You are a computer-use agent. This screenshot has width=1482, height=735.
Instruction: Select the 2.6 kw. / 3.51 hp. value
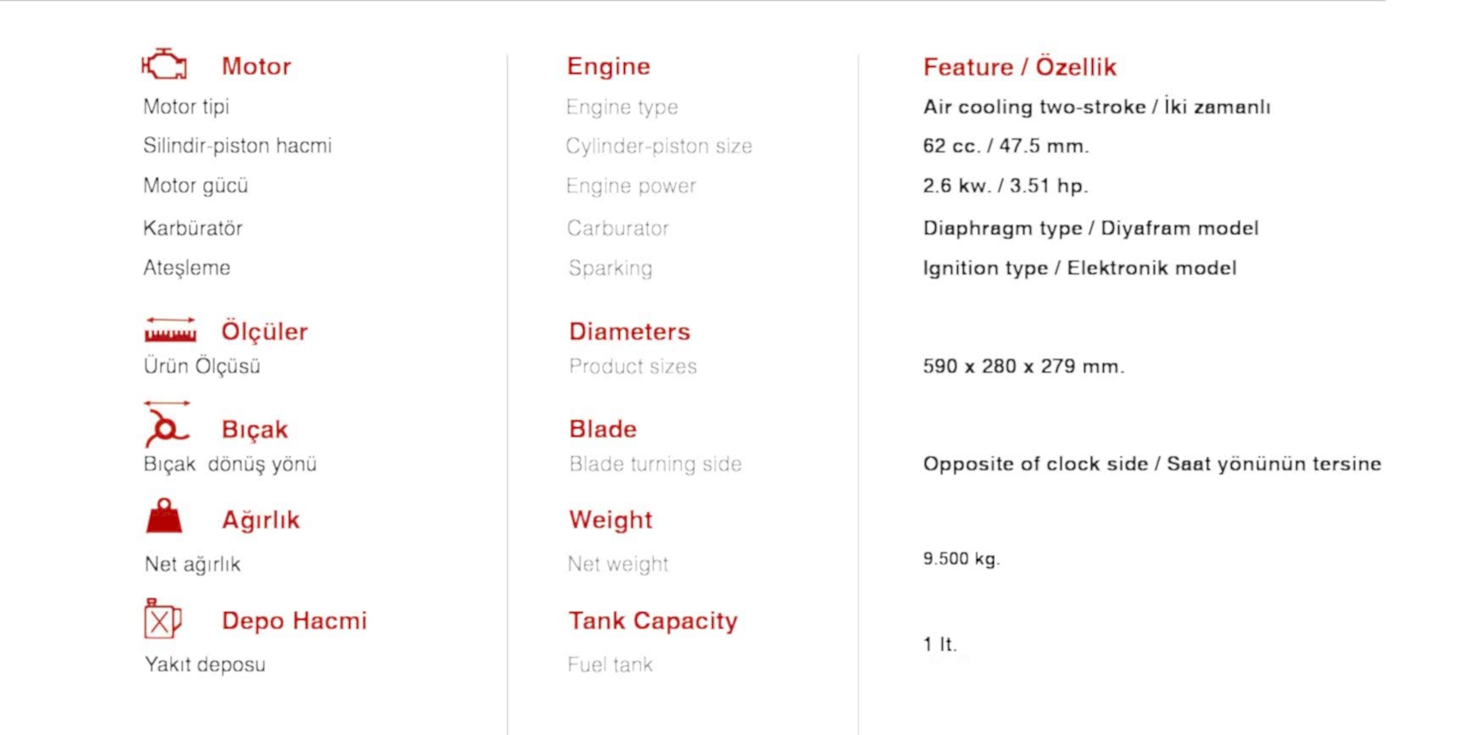pos(1005,186)
